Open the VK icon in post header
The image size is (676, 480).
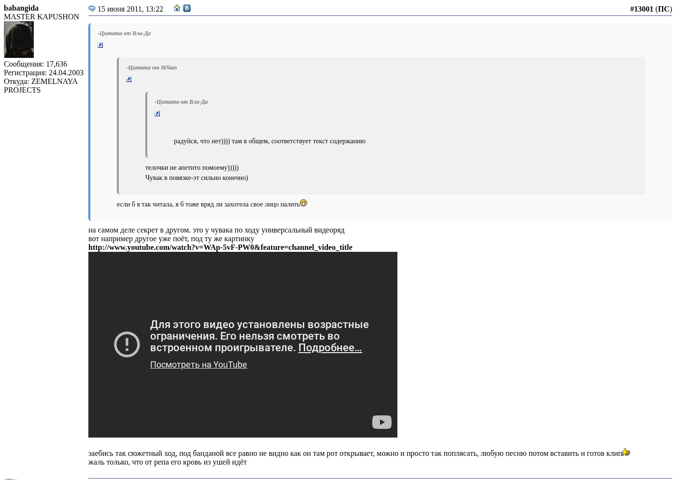pos(187,8)
